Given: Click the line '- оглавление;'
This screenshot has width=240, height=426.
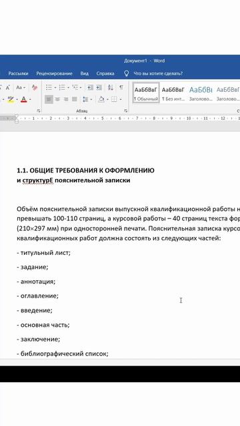Looking at the screenshot, I should tap(37, 296).
